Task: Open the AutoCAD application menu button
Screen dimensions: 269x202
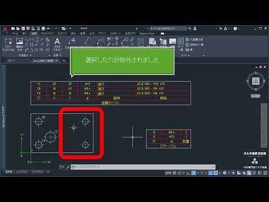Action: tap(5, 30)
